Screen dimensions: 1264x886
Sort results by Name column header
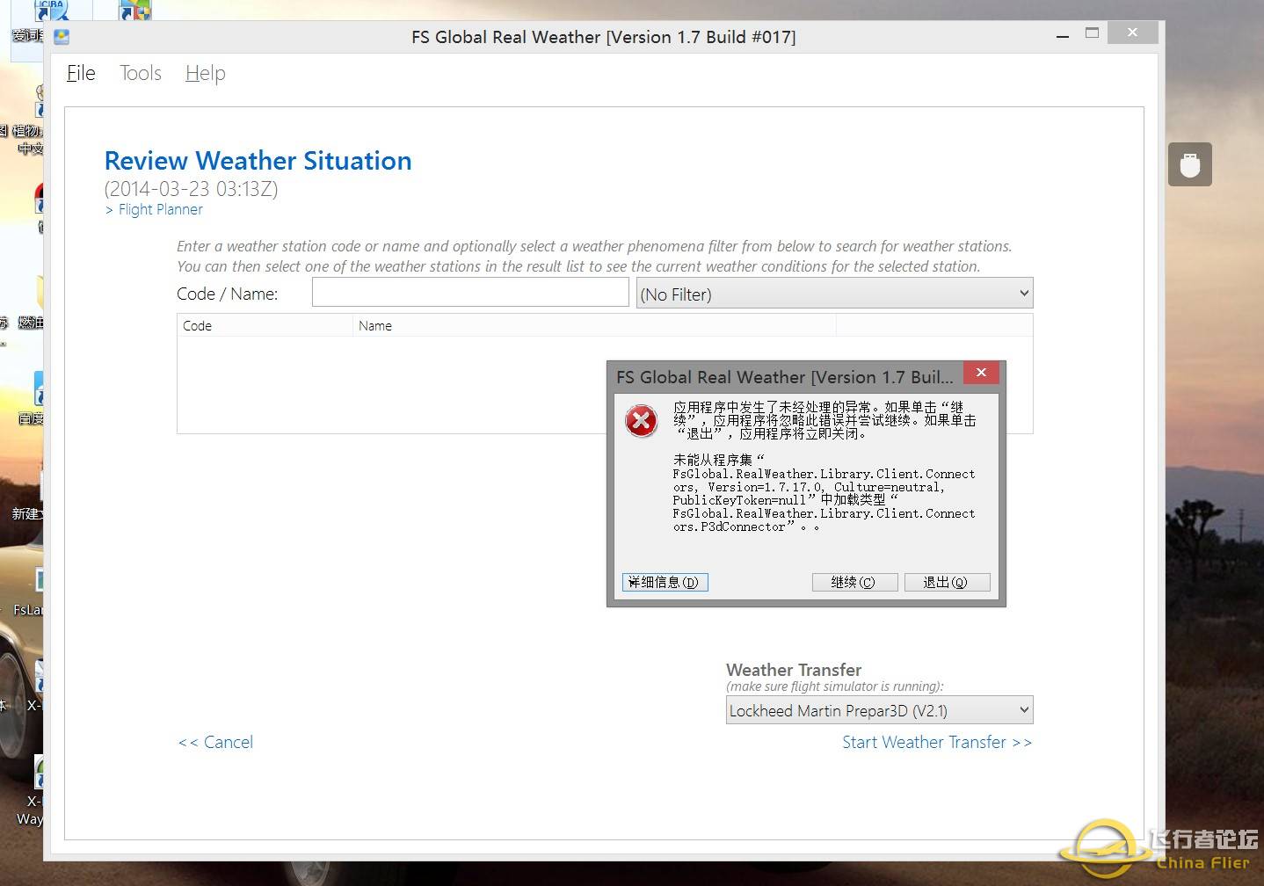tap(594, 325)
